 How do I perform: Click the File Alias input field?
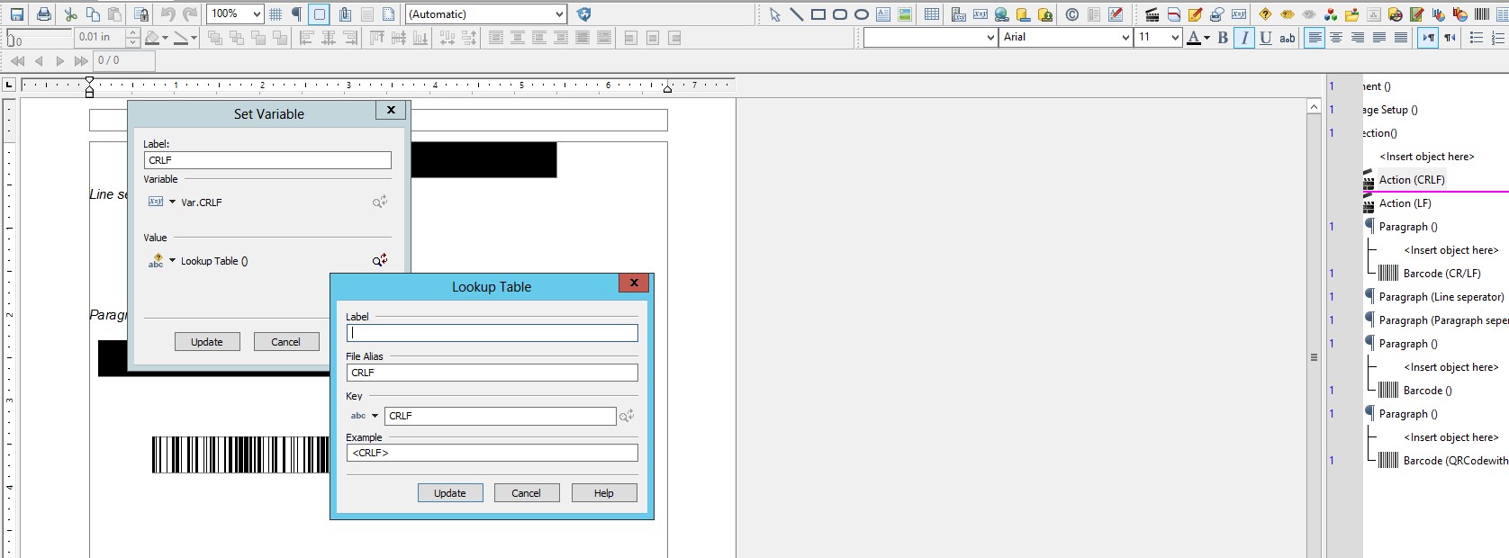[x=492, y=373]
